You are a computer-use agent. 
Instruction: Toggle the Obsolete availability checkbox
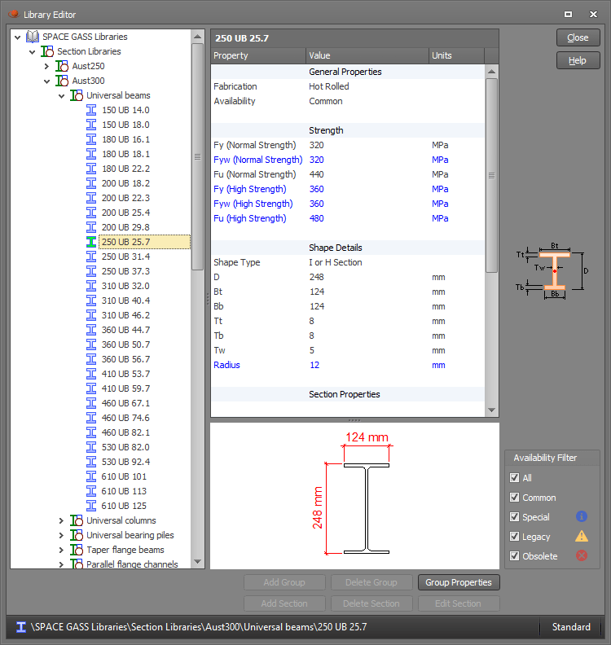[514, 556]
